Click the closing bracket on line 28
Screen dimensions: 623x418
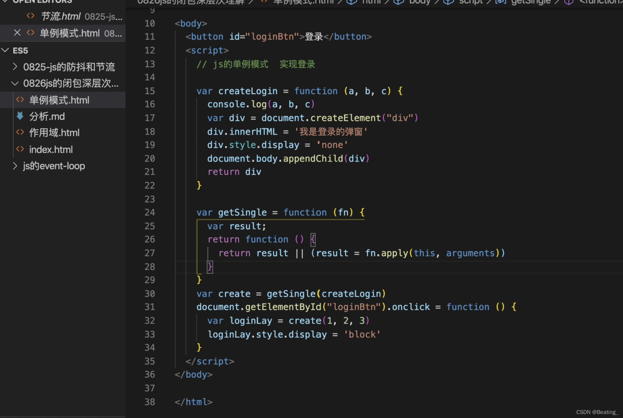tap(210, 267)
